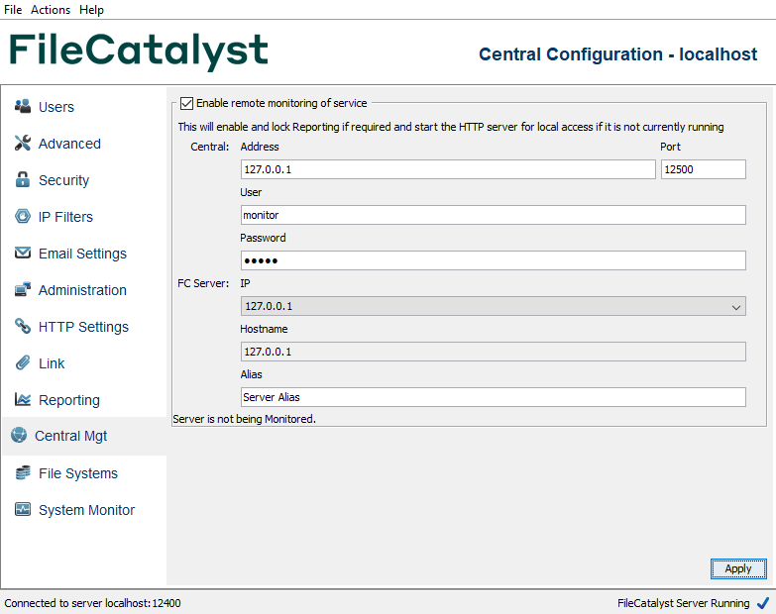Screen dimensions: 776x614
Task: Click 'Server is not being Monitored.' status text
Action: (x=244, y=419)
